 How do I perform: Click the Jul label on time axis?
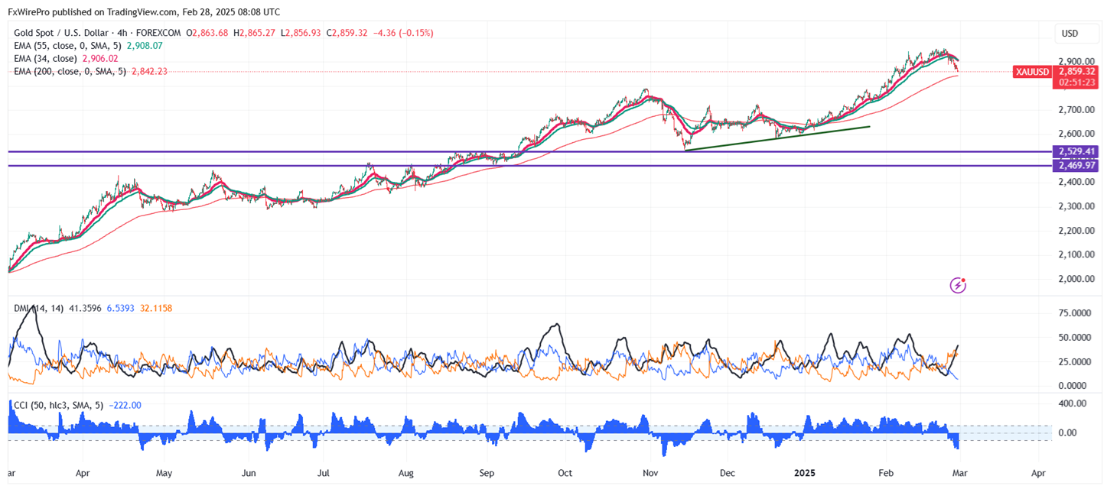[324, 473]
